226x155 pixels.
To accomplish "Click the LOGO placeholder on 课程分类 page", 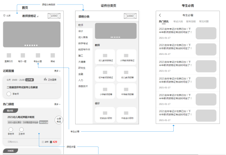I will (x=130, y=16).
